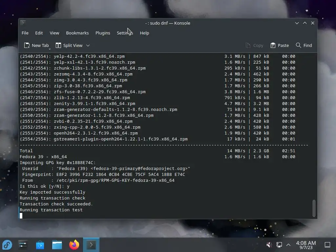Image resolution: width=336 pixels, height=252 pixels.
Task: Click the Show Desktop button
Action: (327, 245)
